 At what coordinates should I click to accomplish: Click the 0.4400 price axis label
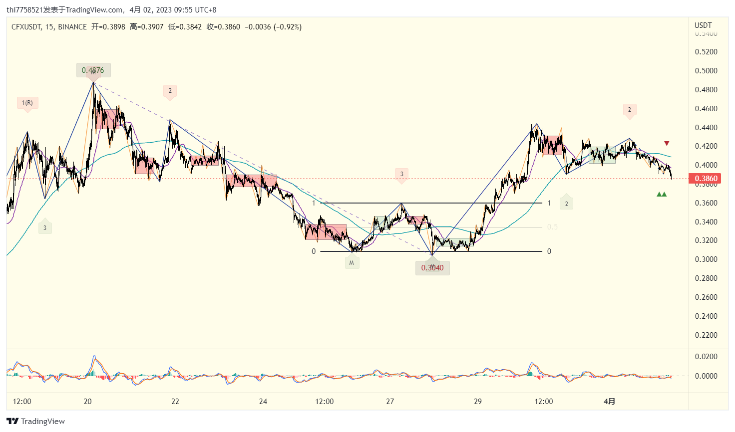(706, 128)
